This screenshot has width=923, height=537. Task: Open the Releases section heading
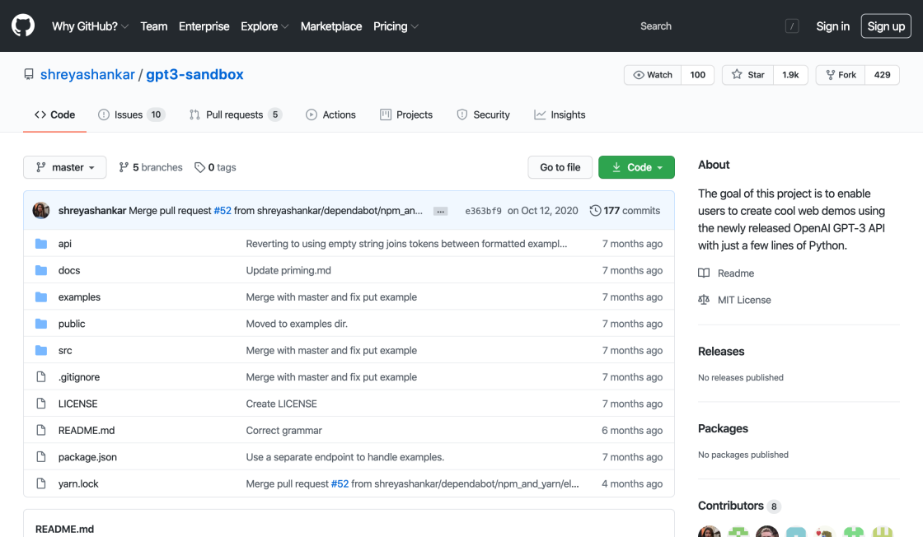pyautogui.click(x=721, y=351)
